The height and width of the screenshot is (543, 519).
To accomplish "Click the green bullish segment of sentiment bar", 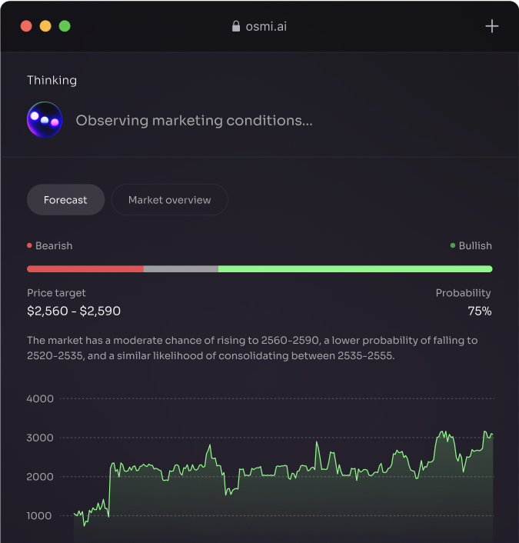I will click(355, 269).
